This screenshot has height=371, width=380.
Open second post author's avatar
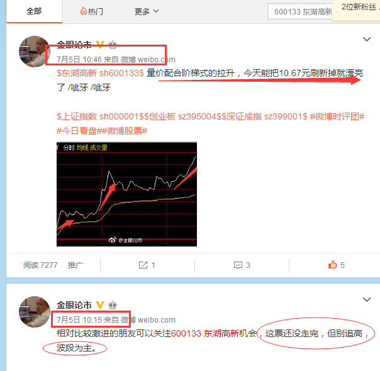[35, 312]
